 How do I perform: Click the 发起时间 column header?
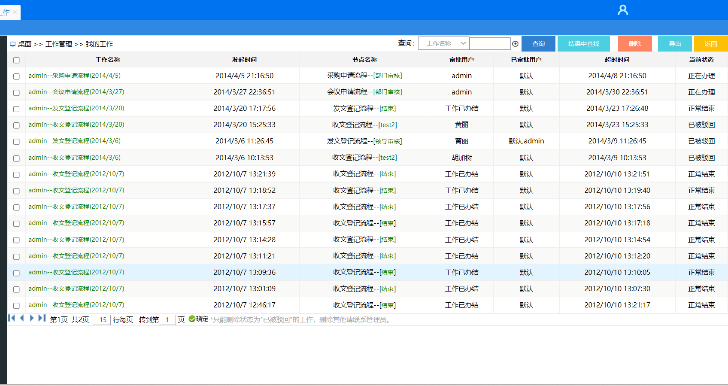tap(244, 60)
